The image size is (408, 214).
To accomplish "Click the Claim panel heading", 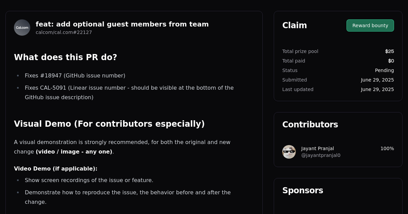I will click(x=294, y=25).
